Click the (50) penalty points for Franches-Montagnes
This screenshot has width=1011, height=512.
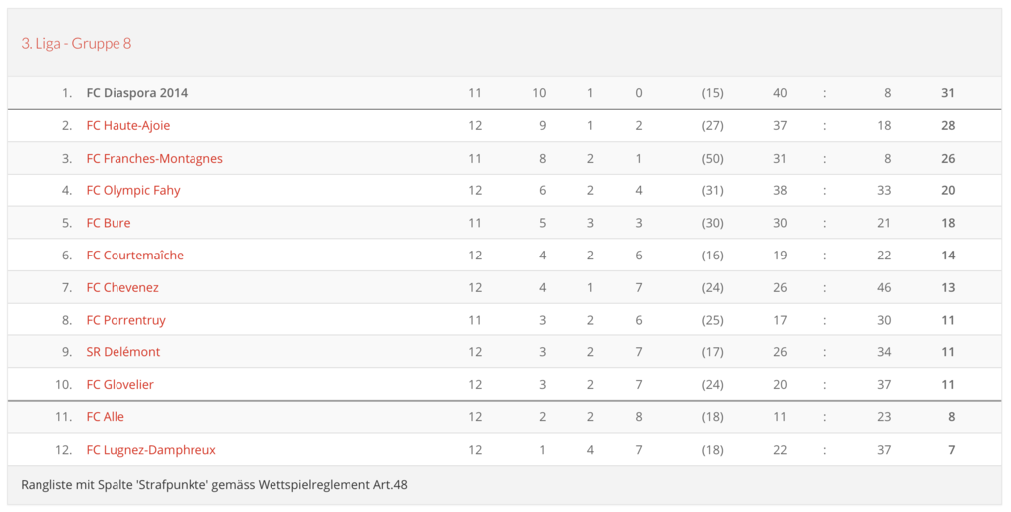(x=712, y=158)
